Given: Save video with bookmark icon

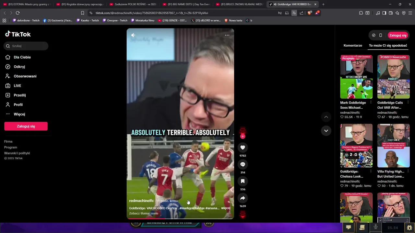Looking at the screenshot, I should [243, 181].
